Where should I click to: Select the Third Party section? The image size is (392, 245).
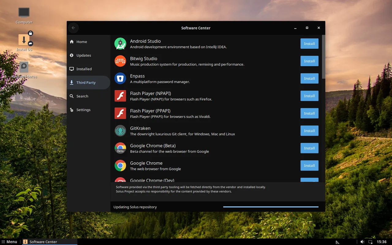point(88,83)
